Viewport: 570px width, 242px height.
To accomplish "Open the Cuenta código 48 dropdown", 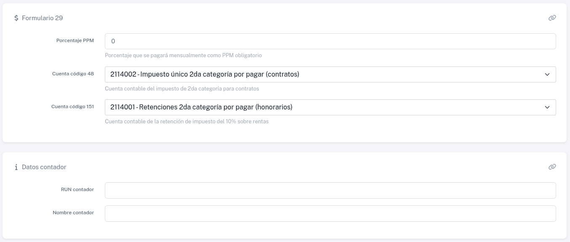I will point(330,74).
